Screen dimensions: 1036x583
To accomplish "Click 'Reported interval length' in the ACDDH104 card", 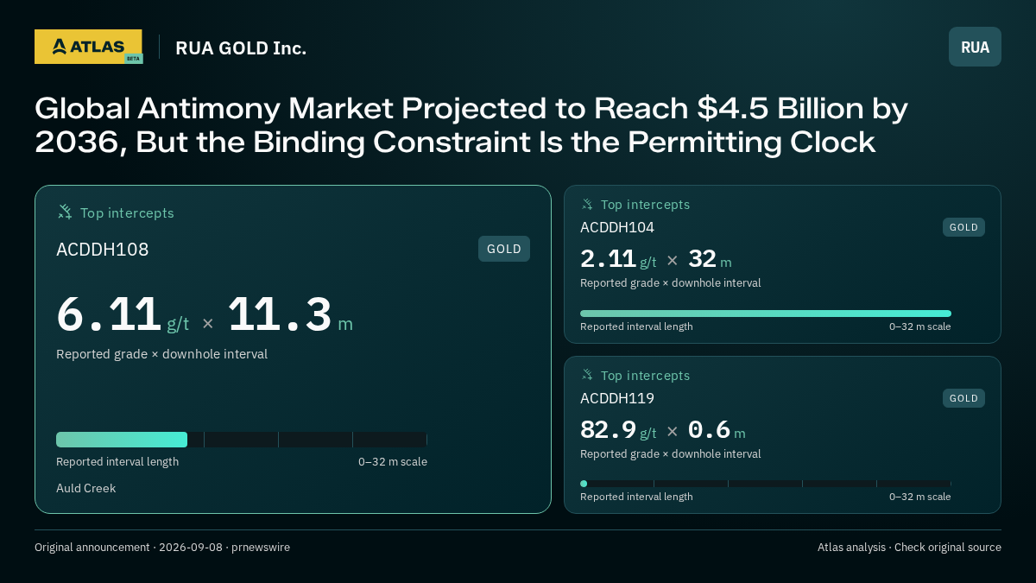I will tap(636, 326).
